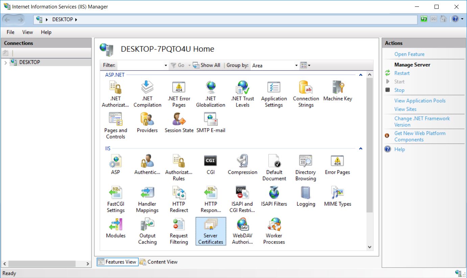Open the Server Certificates feature

(x=210, y=231)
